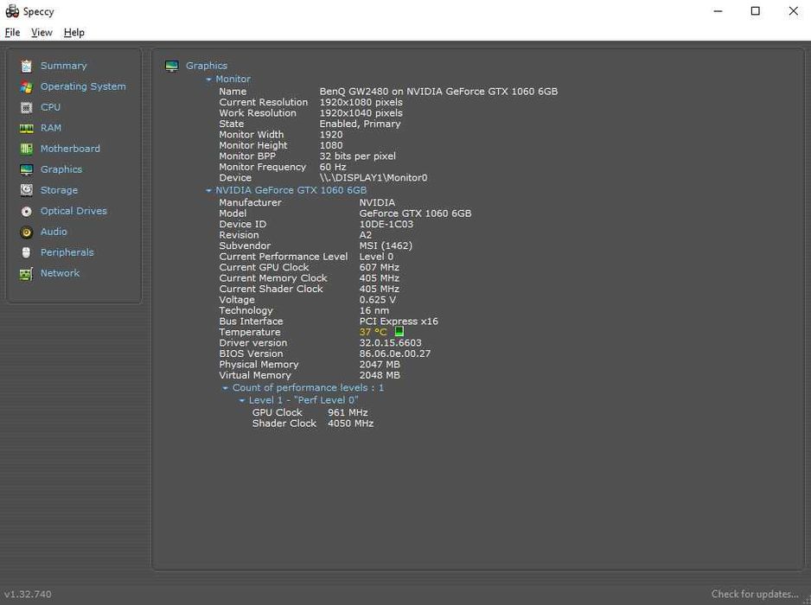
Task: Click the Speccy app icon in title bar
Action: (12, 11)
